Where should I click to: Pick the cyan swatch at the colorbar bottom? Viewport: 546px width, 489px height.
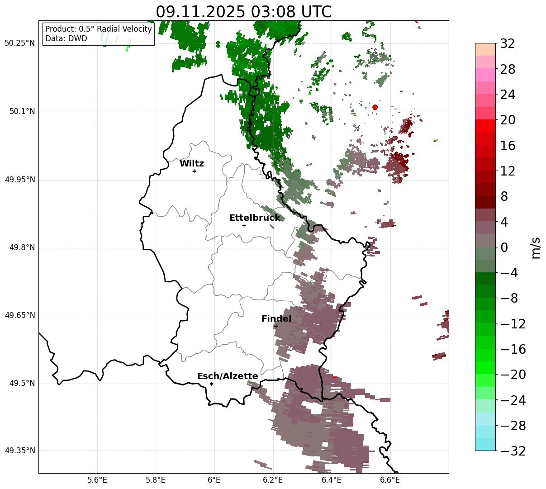485,444
